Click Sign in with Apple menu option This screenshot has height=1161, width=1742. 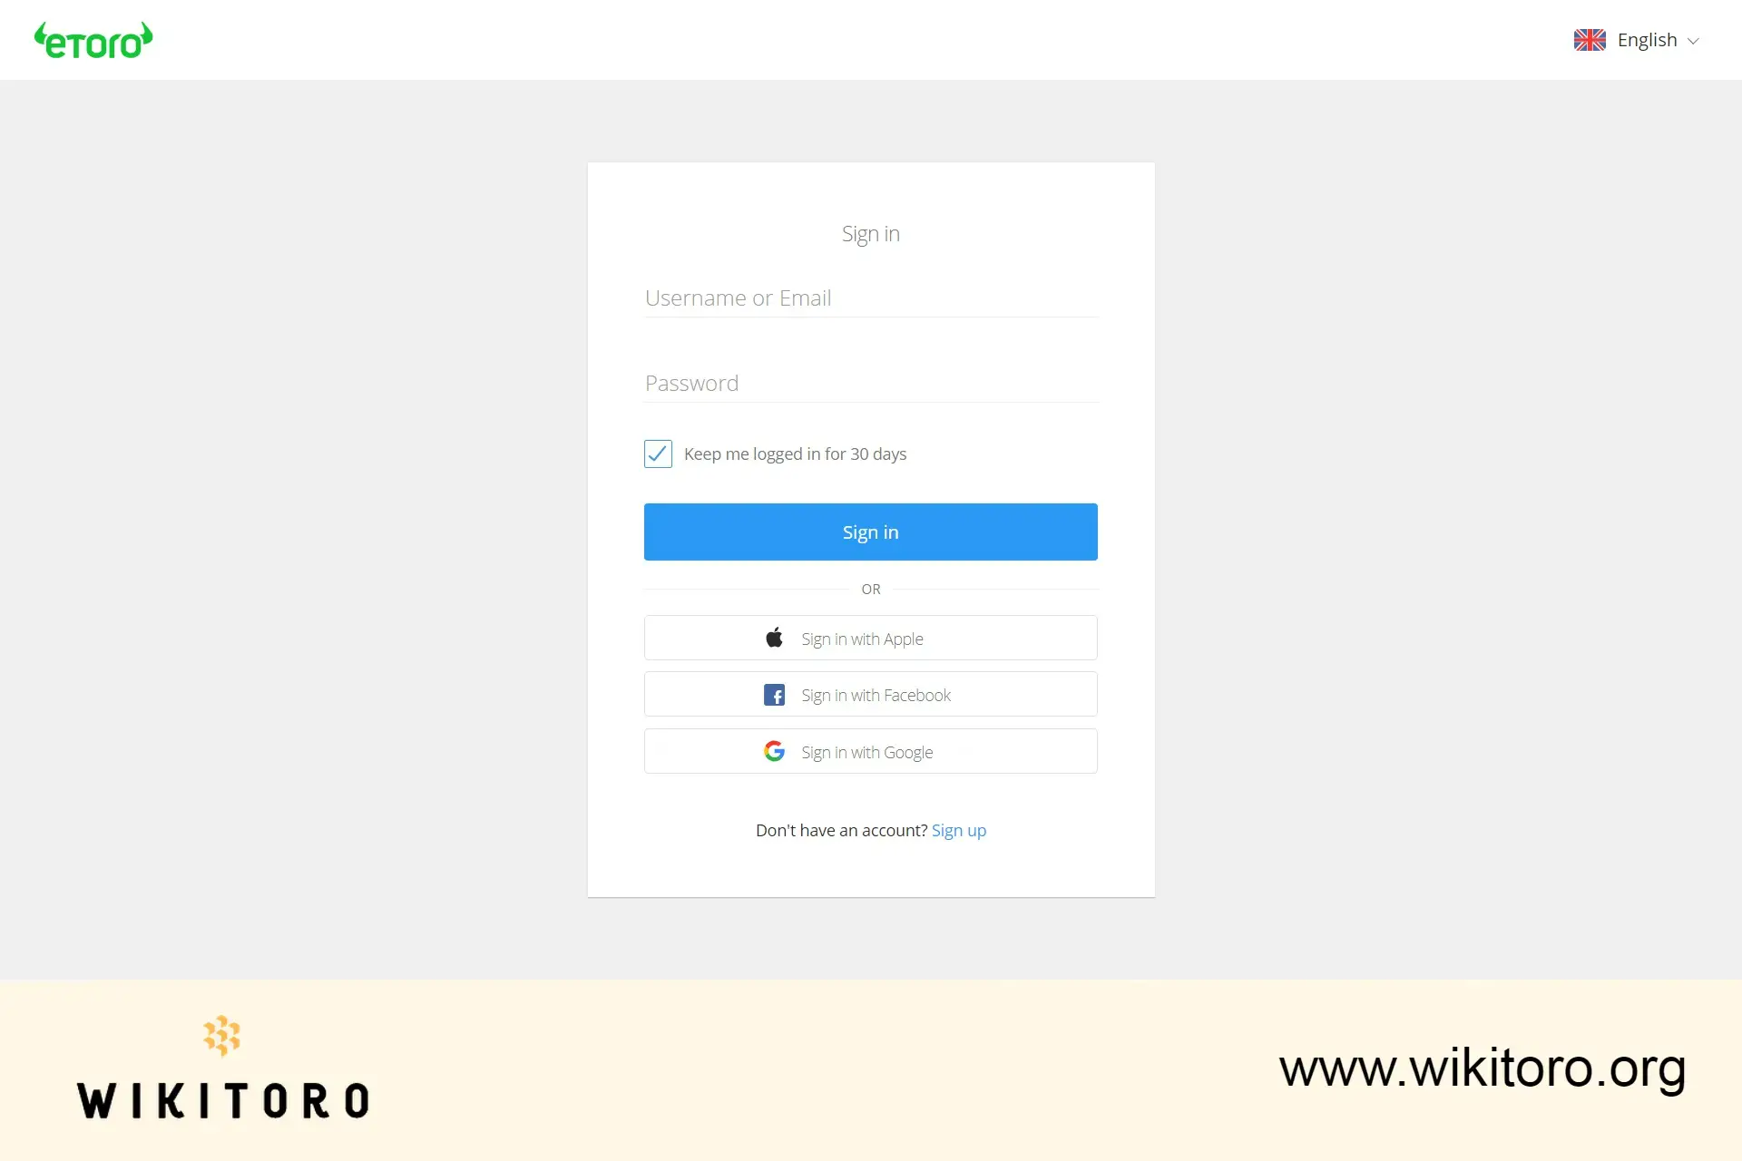click(x=871, y=638)
